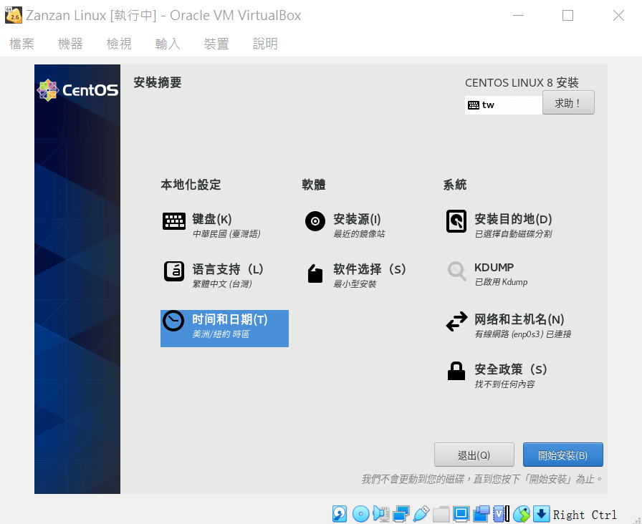Open 安装源(I) installation source
The width and height of the screenshot is (642, 524).
click(x=365, y=225)
